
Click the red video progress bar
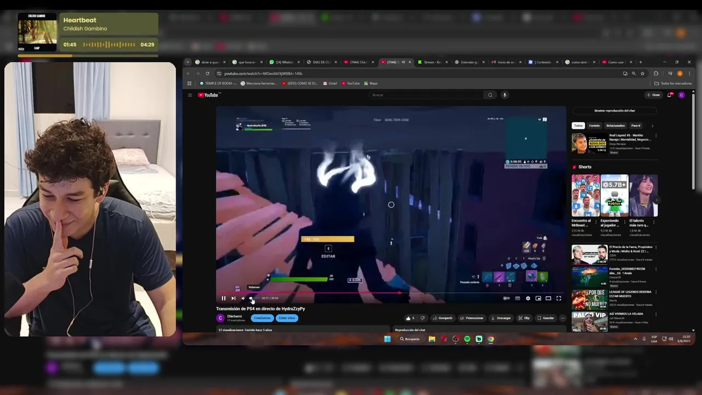point(390,293)
